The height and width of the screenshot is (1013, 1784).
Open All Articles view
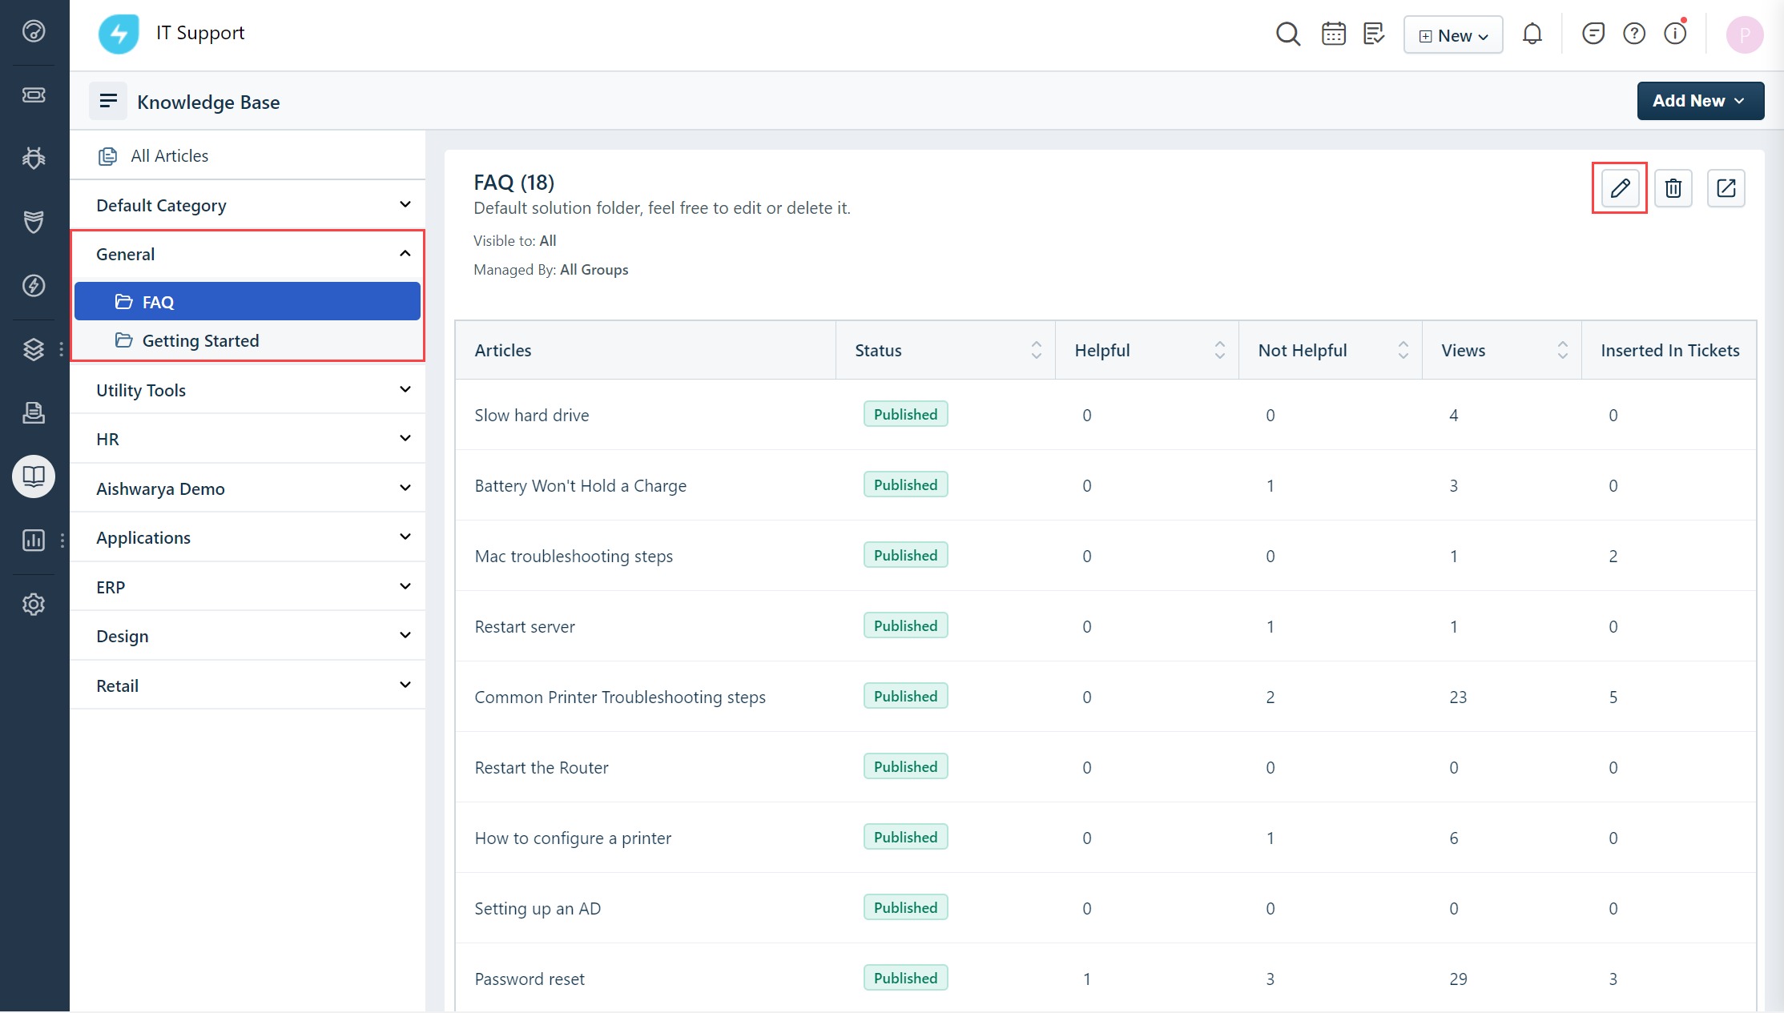pos(169,155)
